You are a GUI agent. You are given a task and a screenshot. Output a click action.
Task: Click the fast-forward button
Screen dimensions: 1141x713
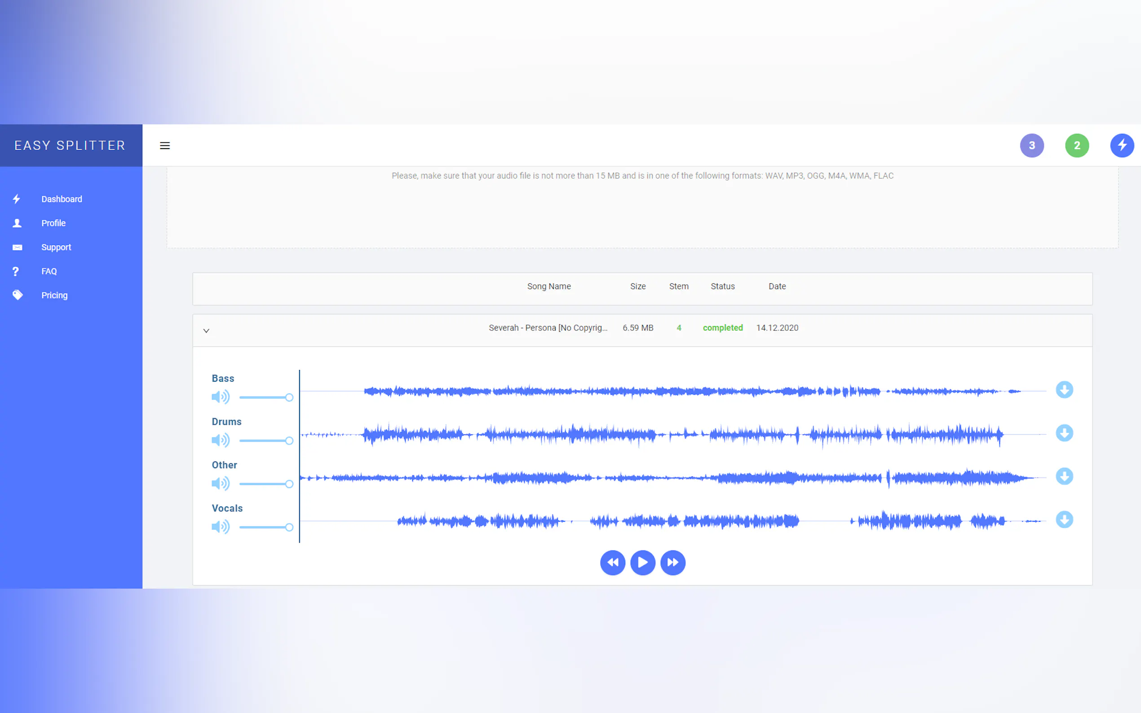coord(672,563)
